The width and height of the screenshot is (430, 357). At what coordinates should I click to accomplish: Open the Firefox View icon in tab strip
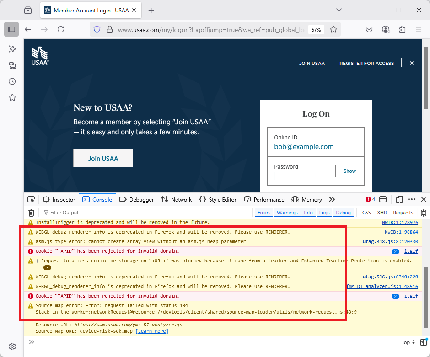pos(28,11)
